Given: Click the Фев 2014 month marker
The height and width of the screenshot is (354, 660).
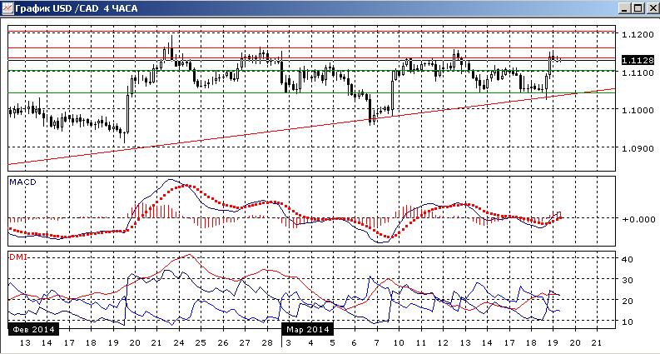Looking at the screenshot, I should (33, 328).
